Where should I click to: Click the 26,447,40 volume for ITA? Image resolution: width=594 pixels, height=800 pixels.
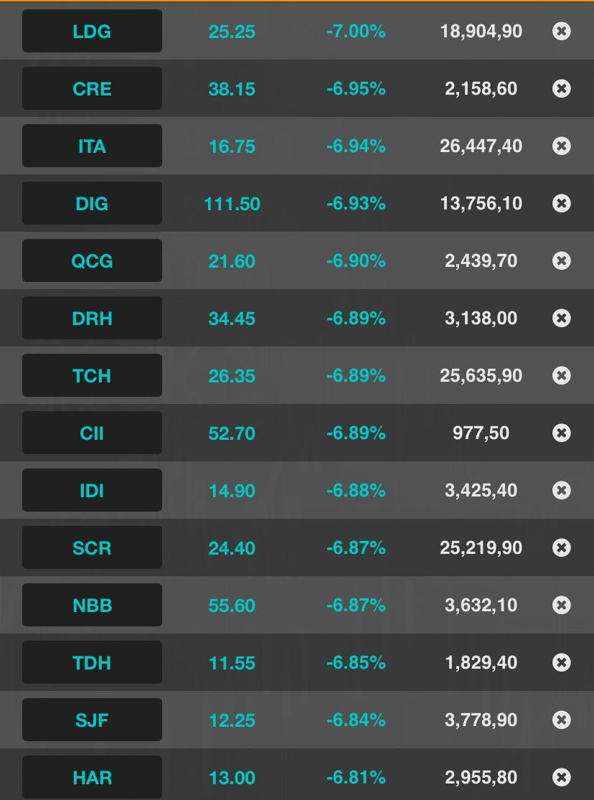tap(481, 146)
